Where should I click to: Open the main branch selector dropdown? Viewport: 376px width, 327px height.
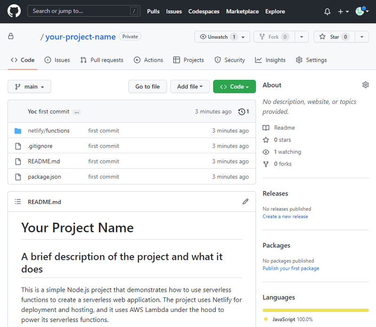29,86
